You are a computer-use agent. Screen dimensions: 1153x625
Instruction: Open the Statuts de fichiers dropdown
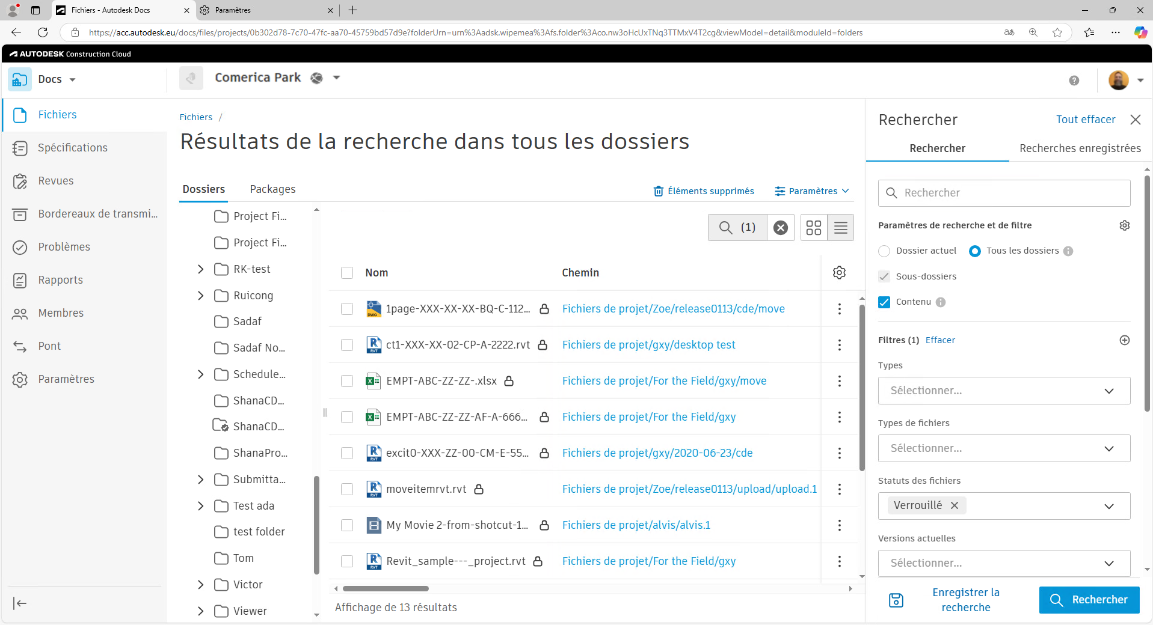tap(1108, 505)
